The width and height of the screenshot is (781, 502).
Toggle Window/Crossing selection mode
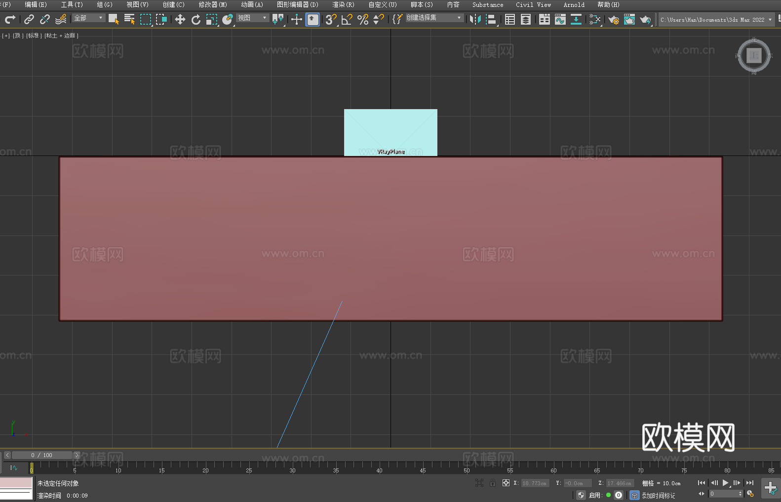pyautogui.click(x=161, y=19)
